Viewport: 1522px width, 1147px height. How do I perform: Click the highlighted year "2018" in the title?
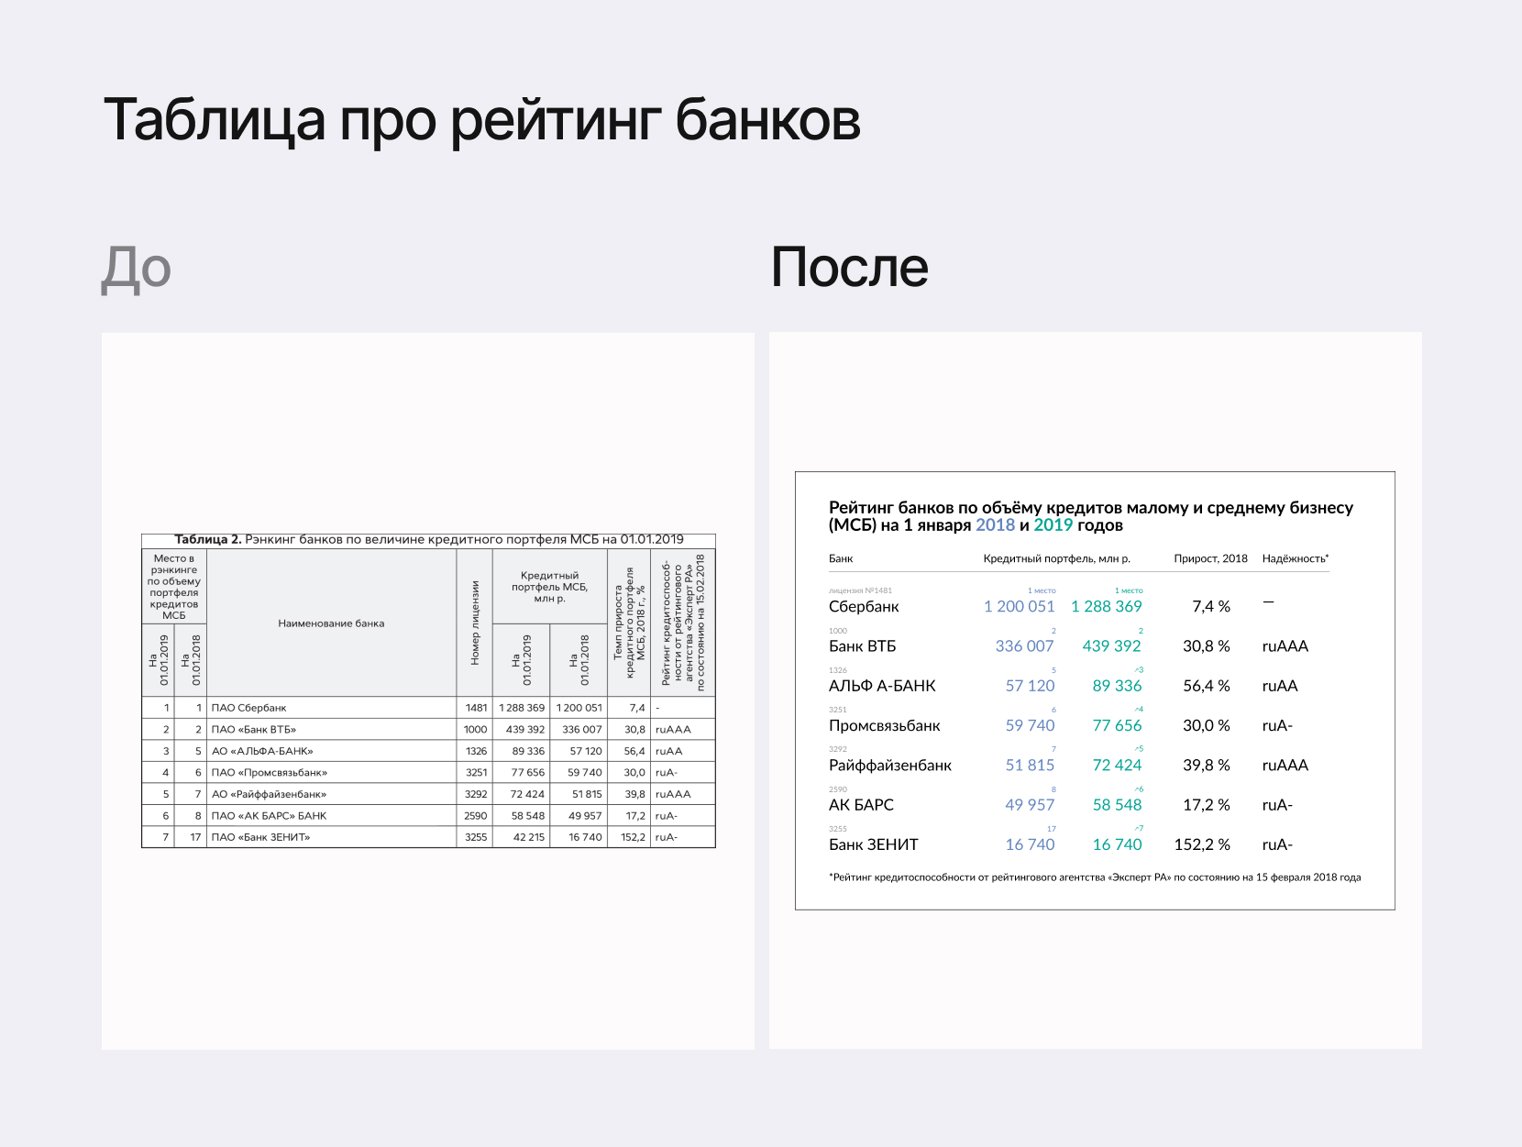tap(994, 525)
